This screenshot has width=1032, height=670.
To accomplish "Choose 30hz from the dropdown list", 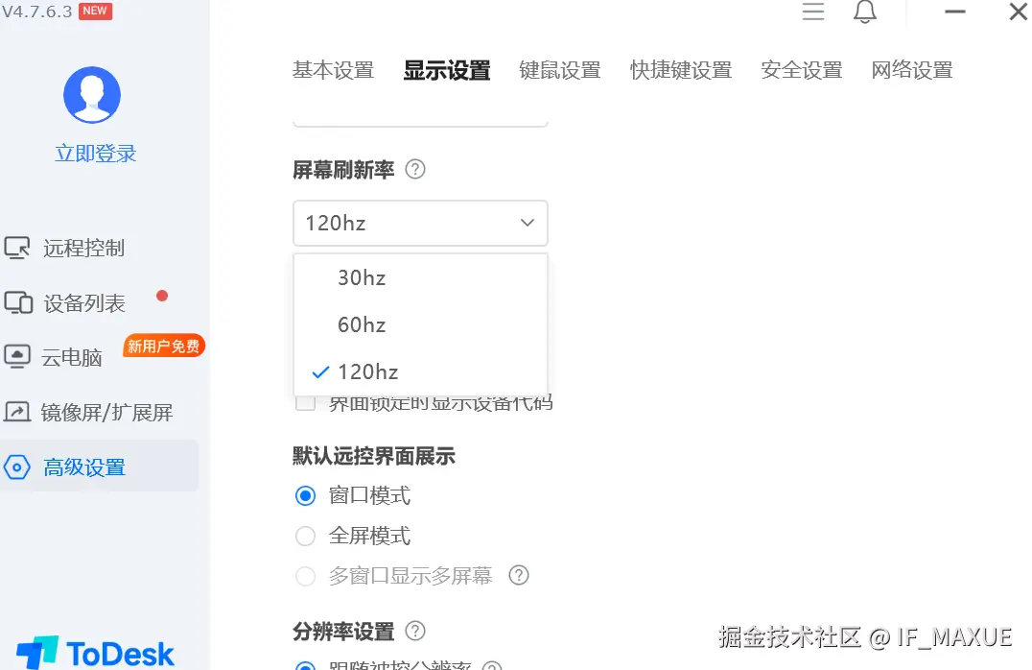I will [x=362, y=278].
